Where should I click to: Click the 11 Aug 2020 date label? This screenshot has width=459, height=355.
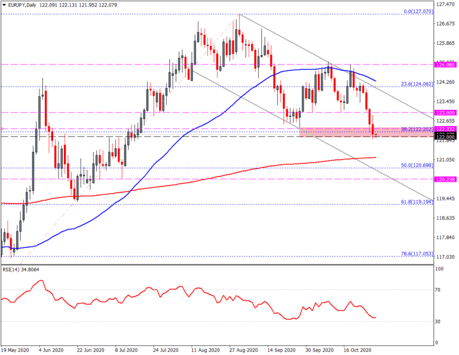click(205, 350)
